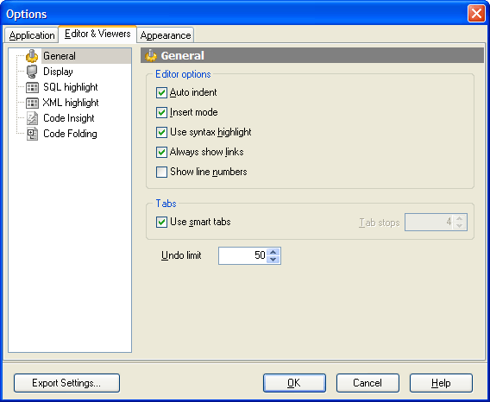
Task: Click inside the Undo limit field
Action: pyautogui.click(x=242, y=255)
